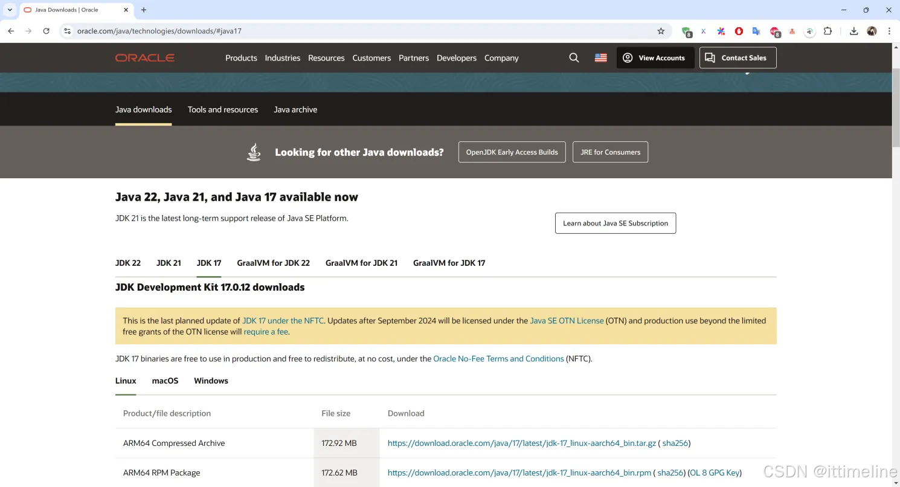Image resolution: width=900 pixels, height=487 pixels.
Task: Click the Oracle logo
Action: [145, 58]
